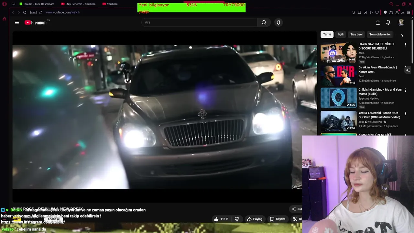Open the easy setup sliders icon
Screen dimensions: 414x233
(x=409, y=12)
